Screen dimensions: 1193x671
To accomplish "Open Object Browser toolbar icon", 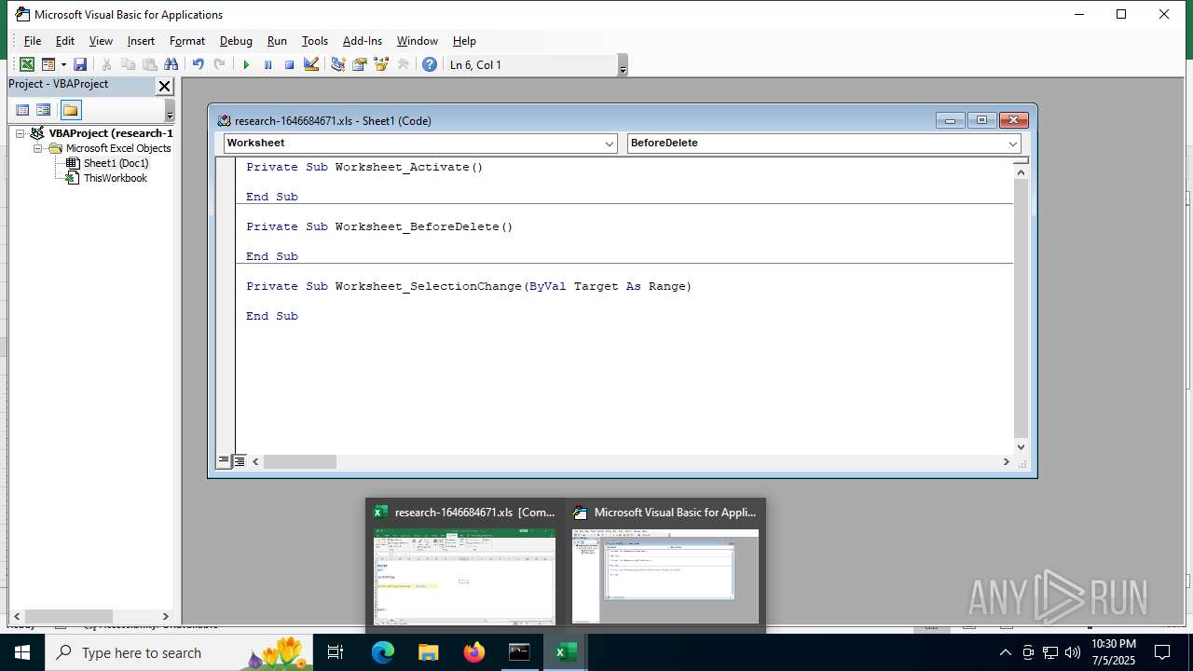I will (x=380, y=64).
